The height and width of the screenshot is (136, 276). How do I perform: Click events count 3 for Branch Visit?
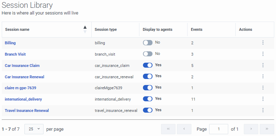(x=192, y=54)
